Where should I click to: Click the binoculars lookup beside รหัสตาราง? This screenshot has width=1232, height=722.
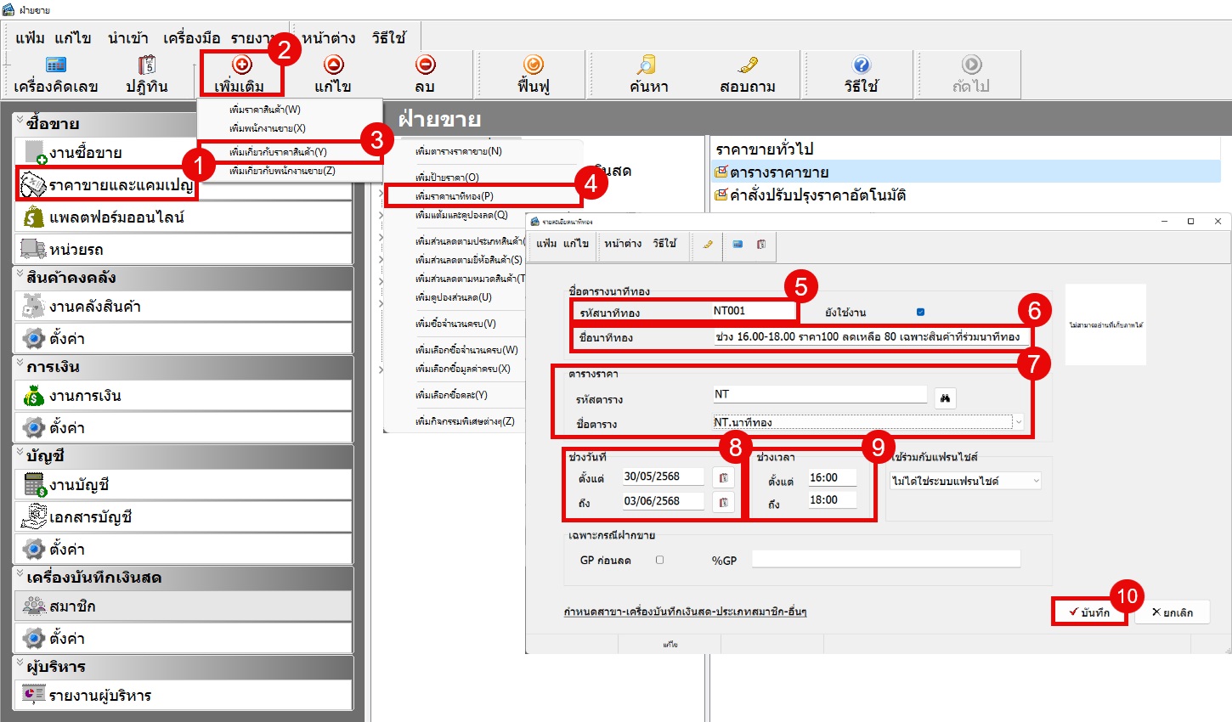click(945, 398)
